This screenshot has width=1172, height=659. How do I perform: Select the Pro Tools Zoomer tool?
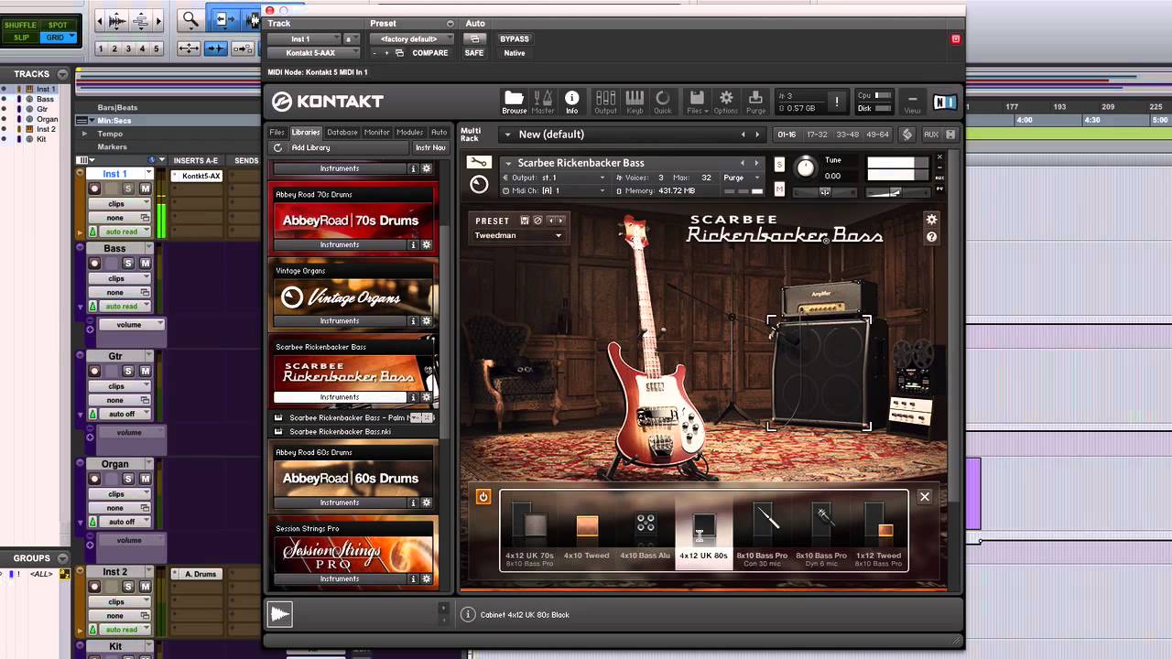pyautogui.click(x=190, y=18)
